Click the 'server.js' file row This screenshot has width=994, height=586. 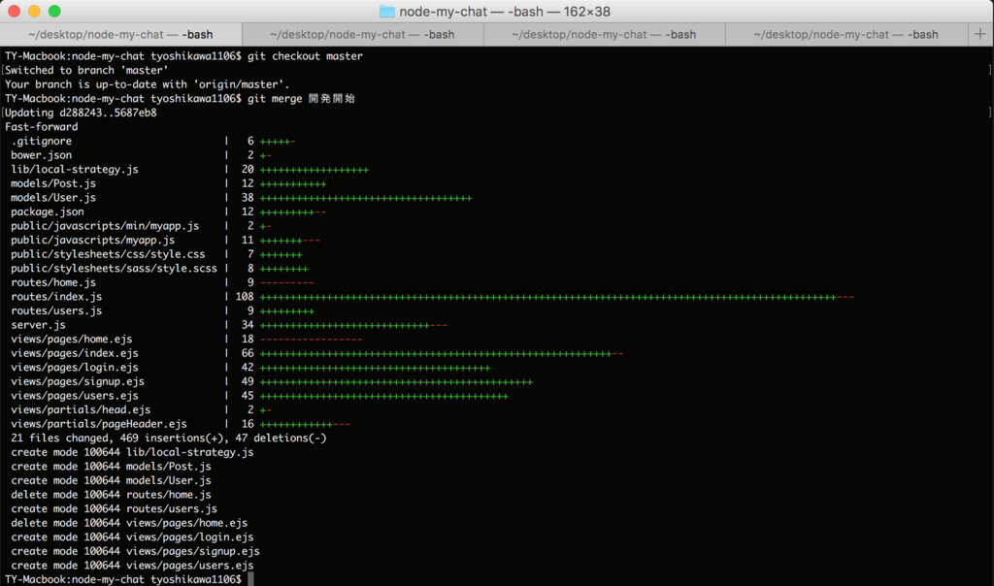[229, 325]
